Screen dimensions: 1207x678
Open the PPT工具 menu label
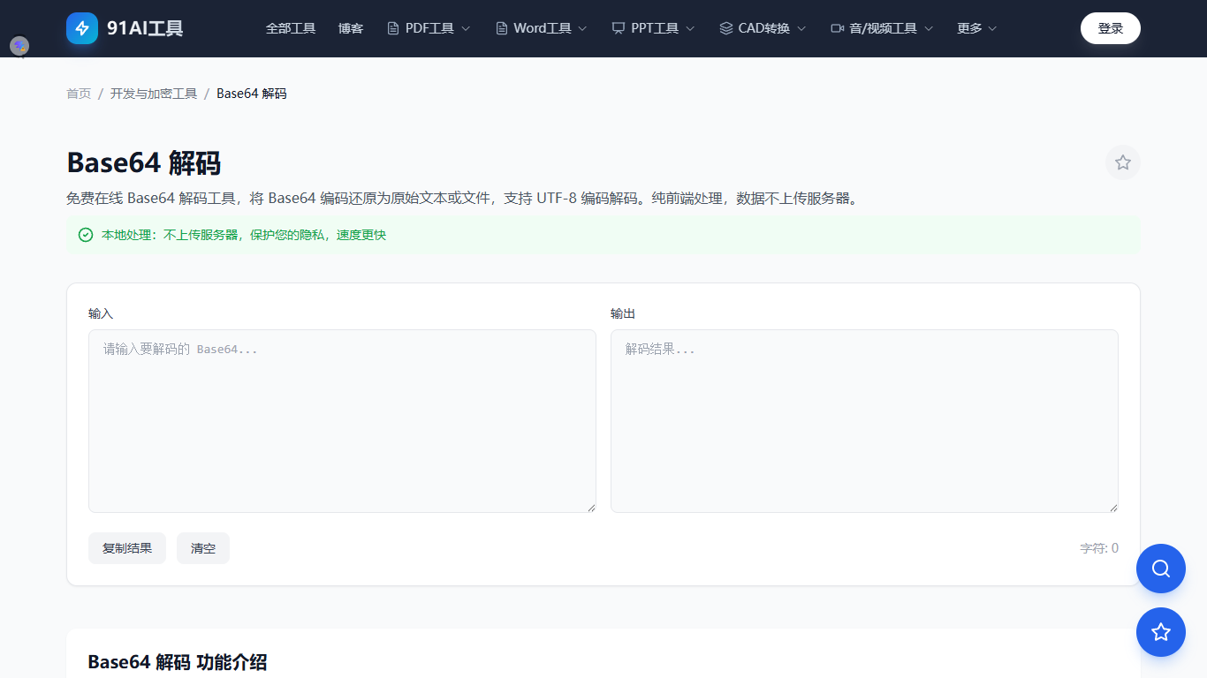click(655, 28)
